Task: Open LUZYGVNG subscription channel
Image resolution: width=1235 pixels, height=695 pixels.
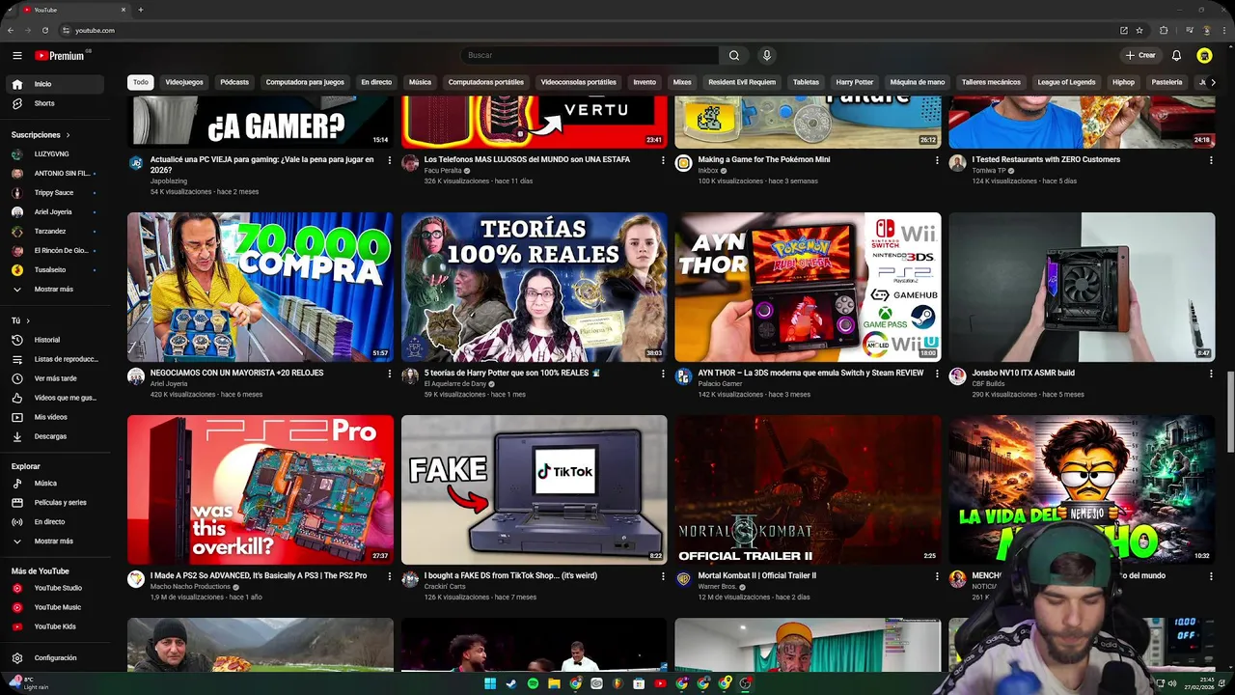Action: point(55,154)
